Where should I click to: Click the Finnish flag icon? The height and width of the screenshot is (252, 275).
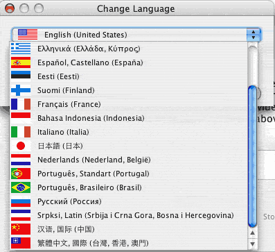(21, 90)
